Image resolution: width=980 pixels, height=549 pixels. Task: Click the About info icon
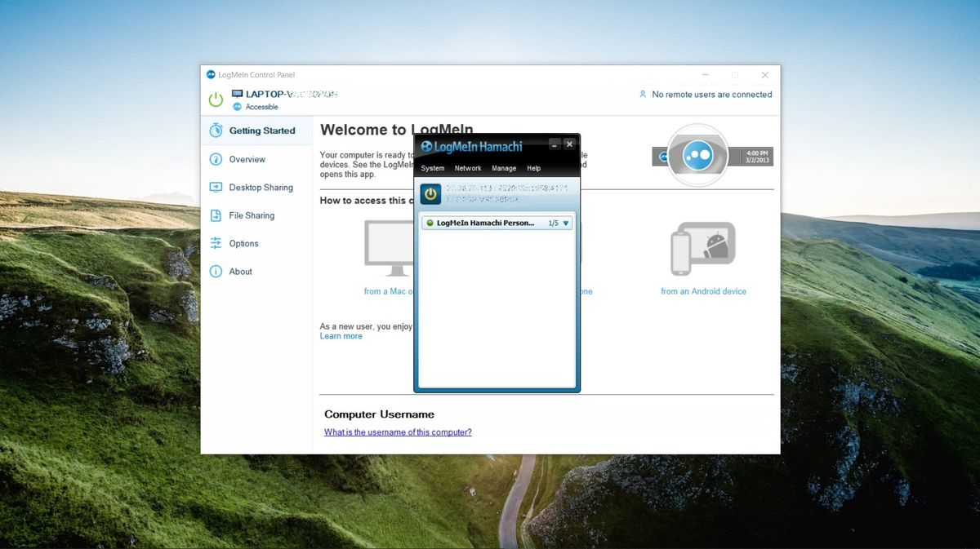(x=216, y=272)
